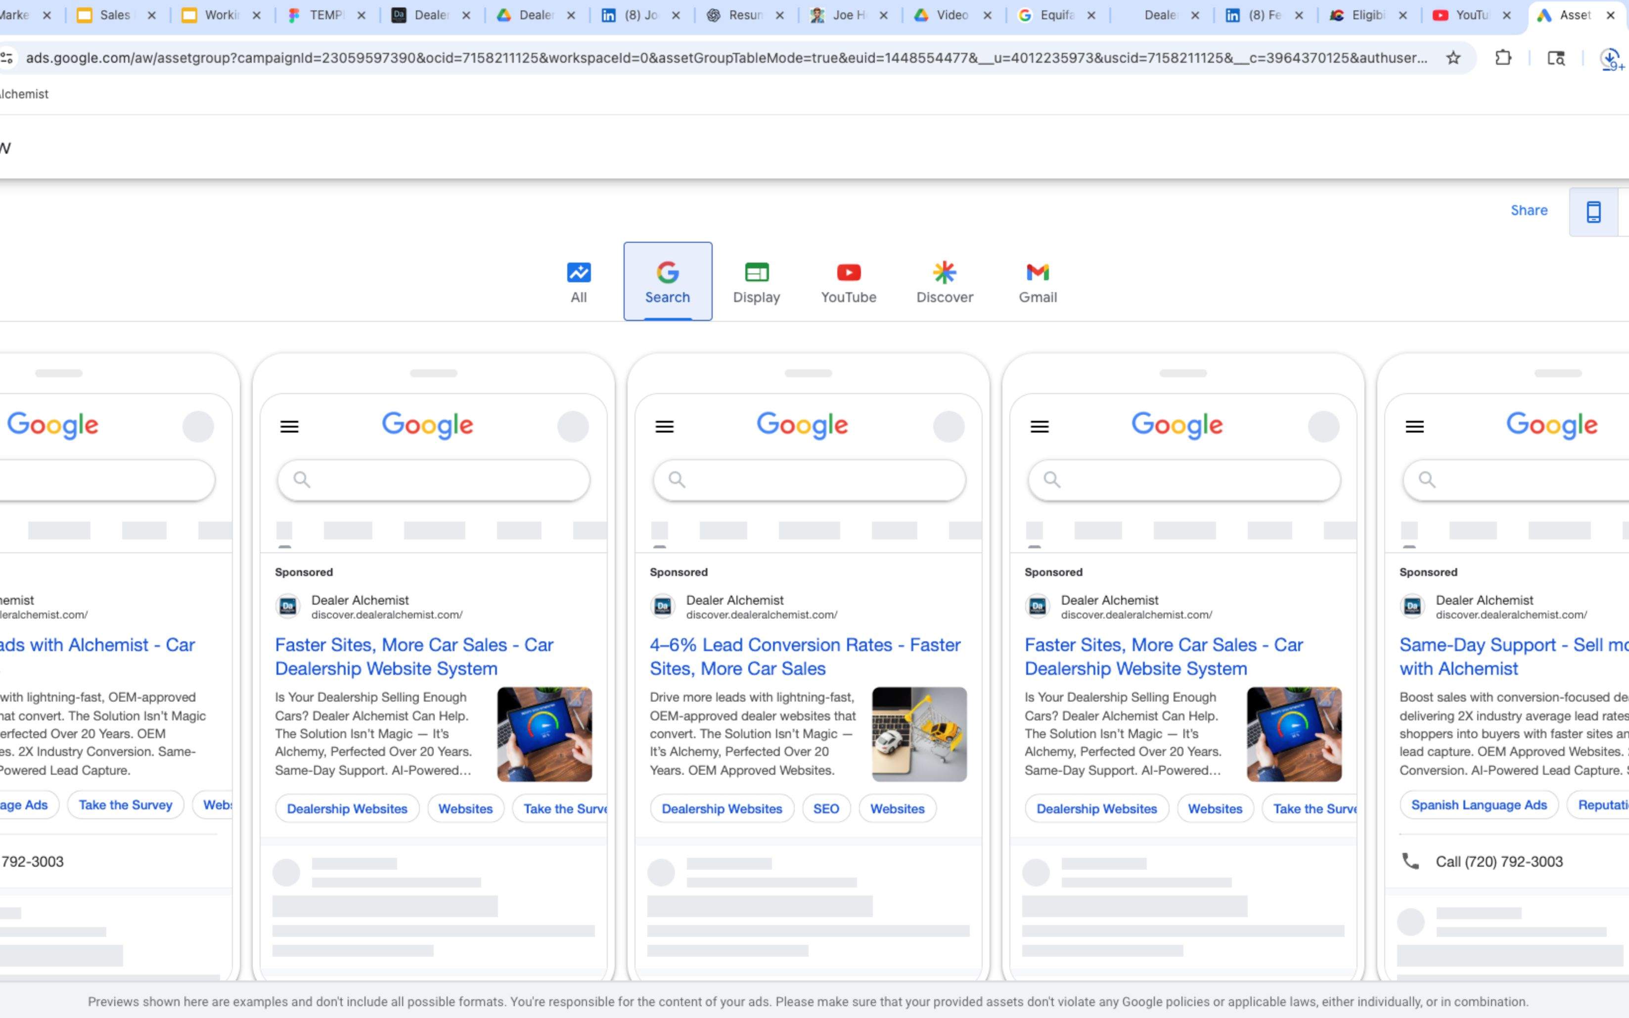Click the Spanish Language Ads chip

click(1478, 804)
